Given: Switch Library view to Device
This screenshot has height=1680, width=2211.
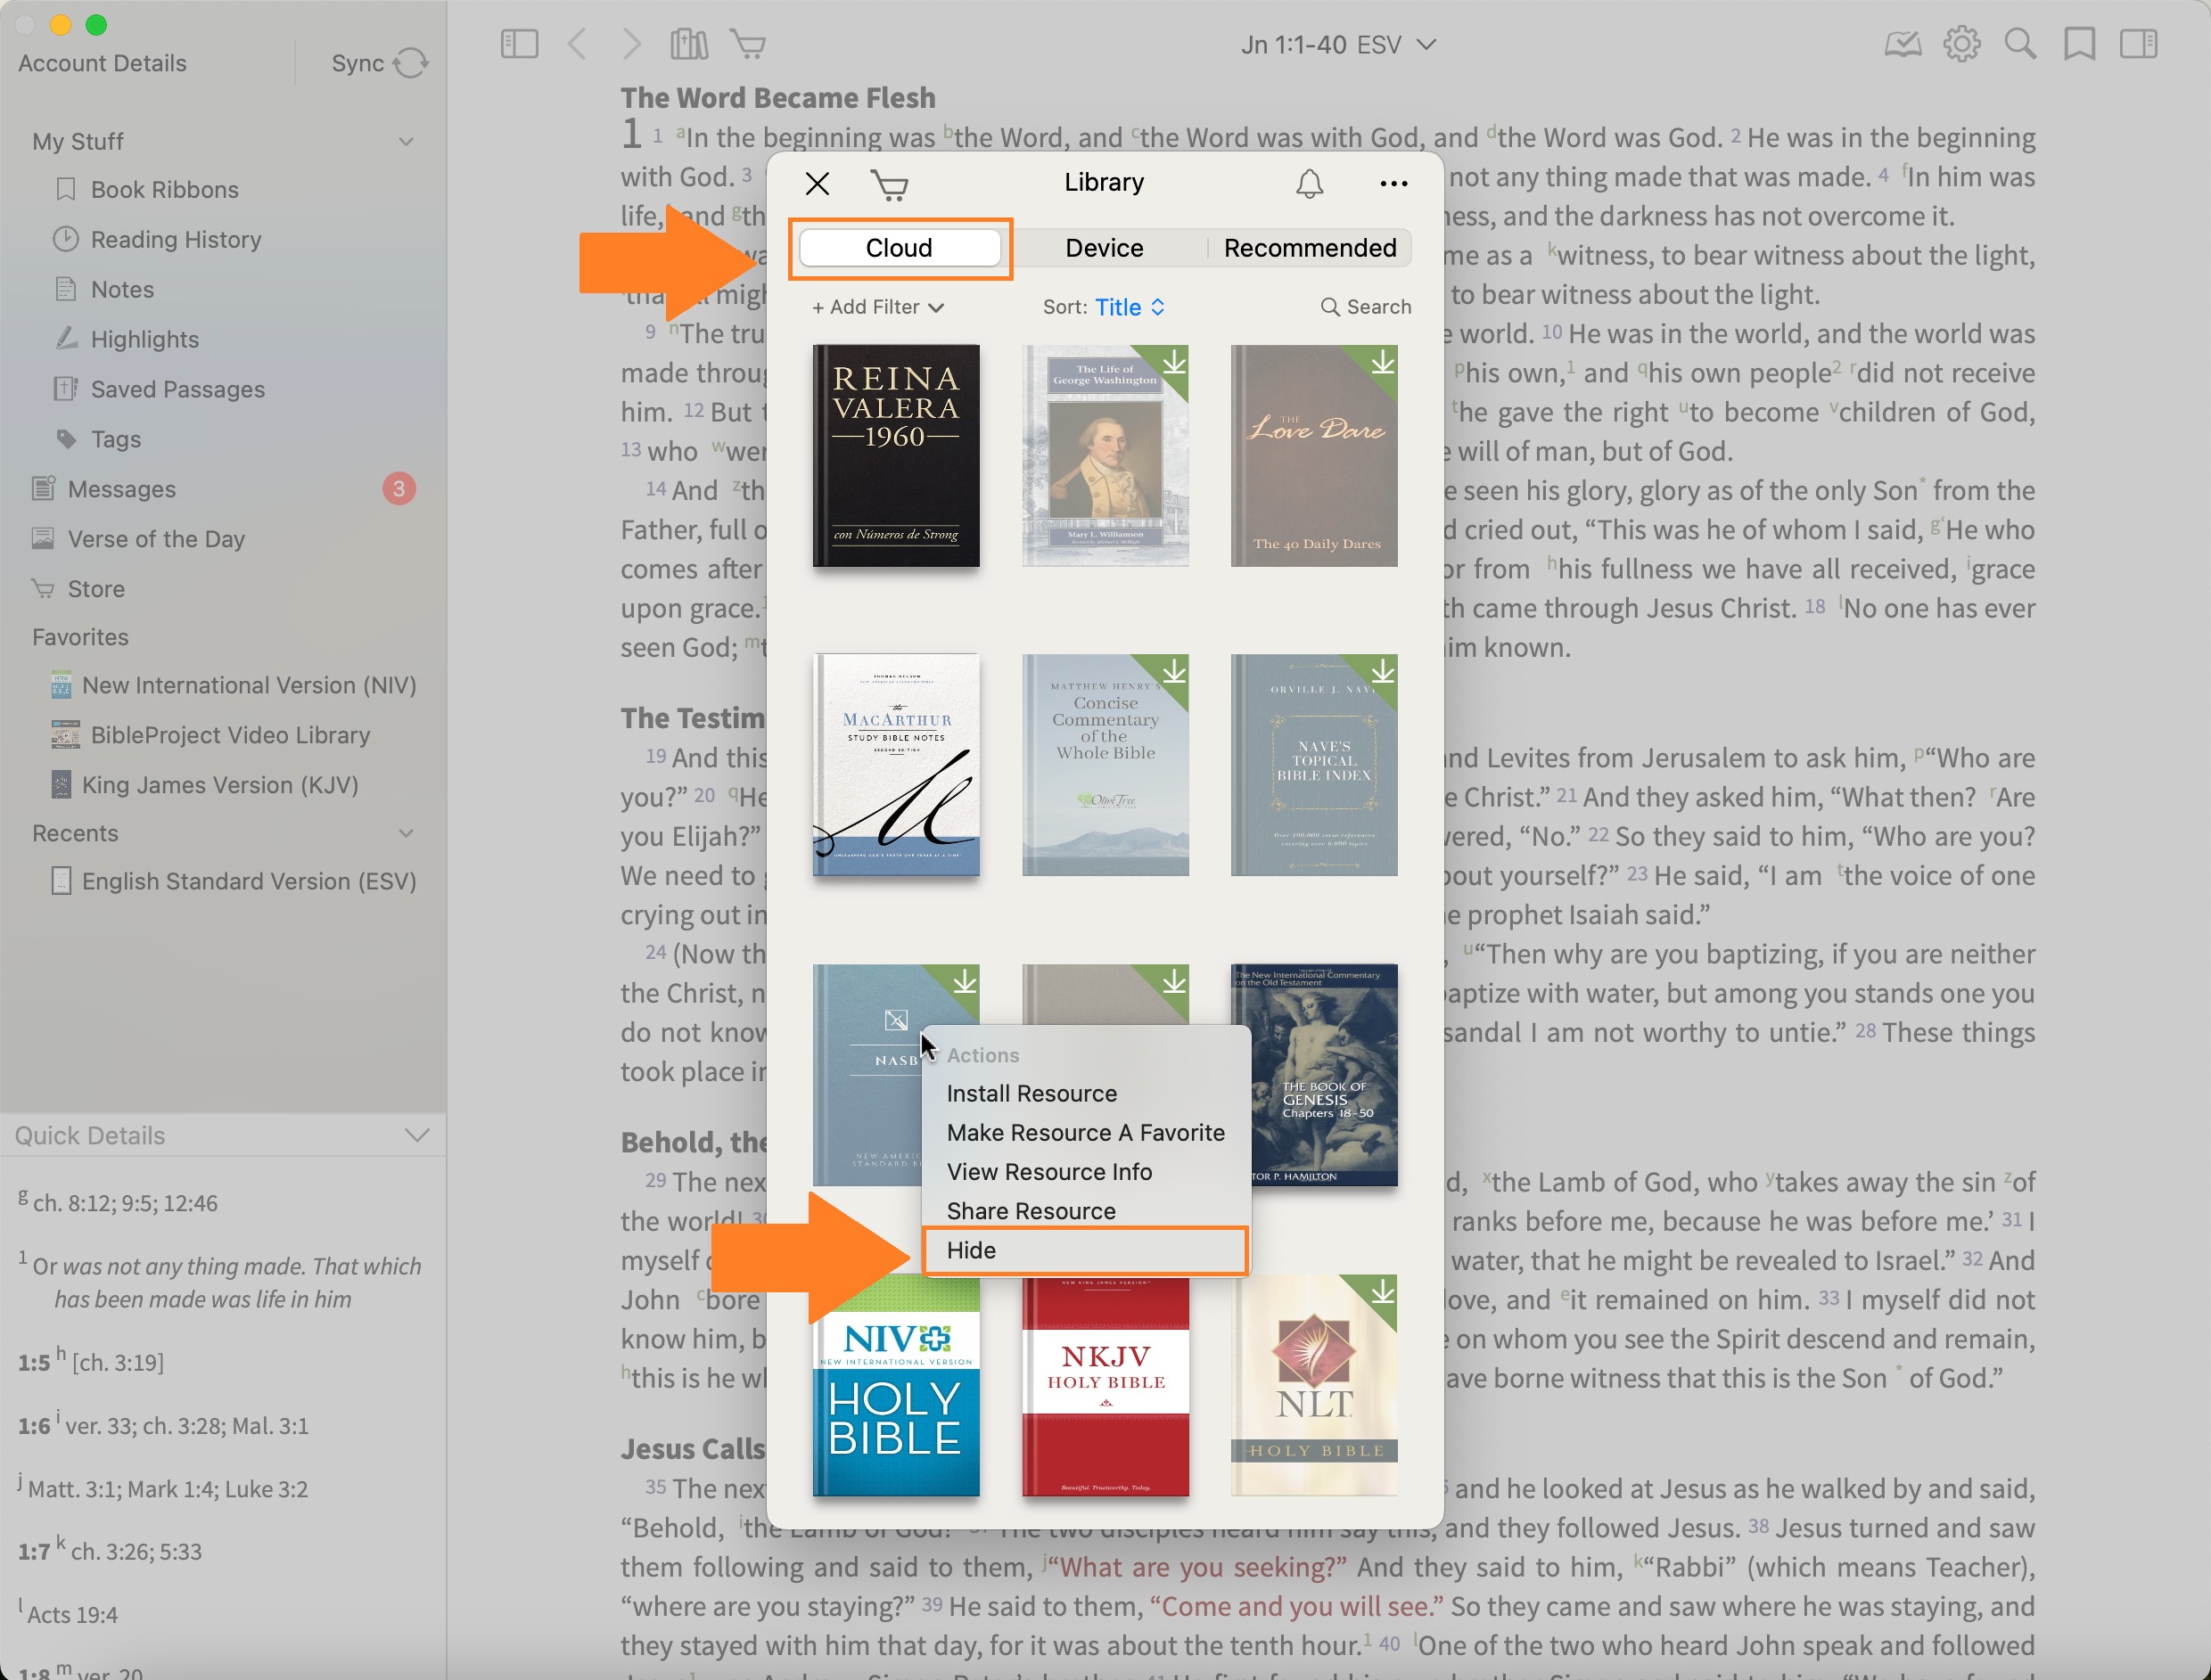Looking at the screenshot, I should (1104, 248).
